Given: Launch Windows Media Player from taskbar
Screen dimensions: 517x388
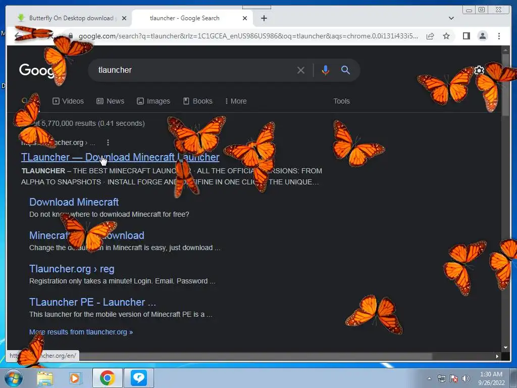Looking at the screenshot, I should [75, 378].
